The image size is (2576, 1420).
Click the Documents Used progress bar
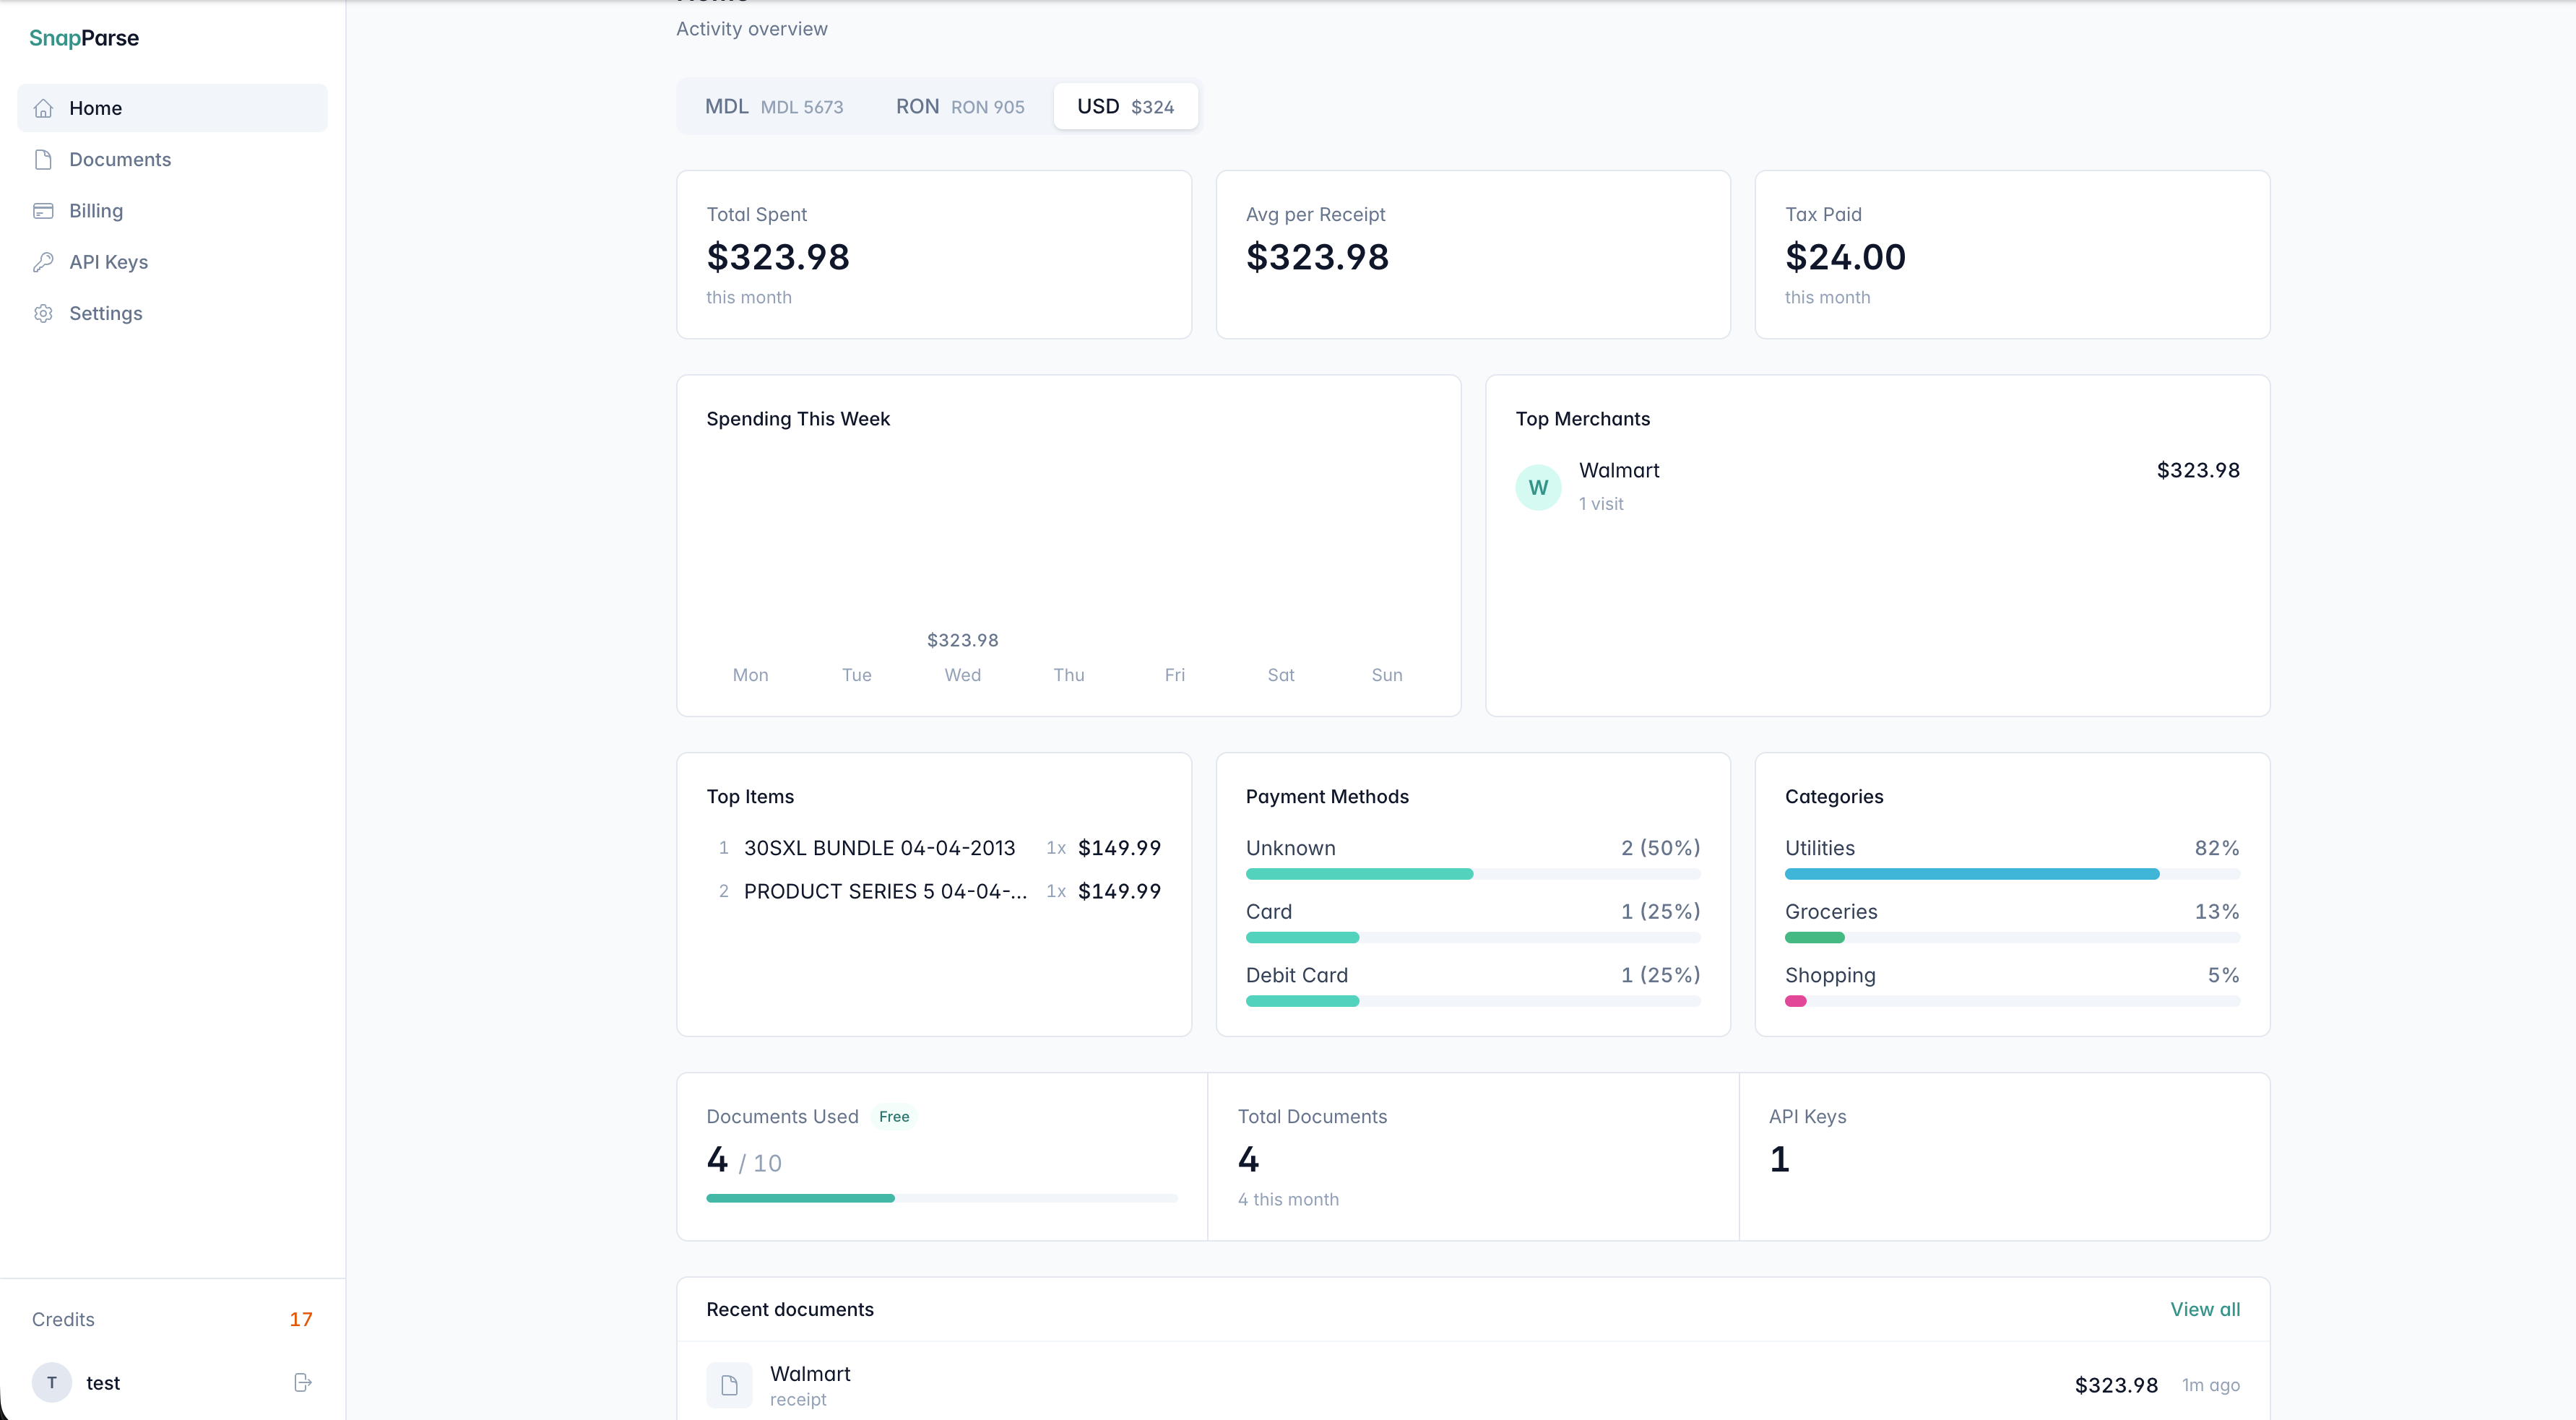(941, 1198)
